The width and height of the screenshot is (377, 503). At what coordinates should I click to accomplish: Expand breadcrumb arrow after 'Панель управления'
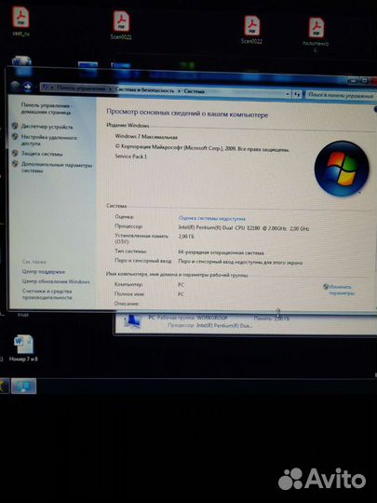[x=110, y=88]
